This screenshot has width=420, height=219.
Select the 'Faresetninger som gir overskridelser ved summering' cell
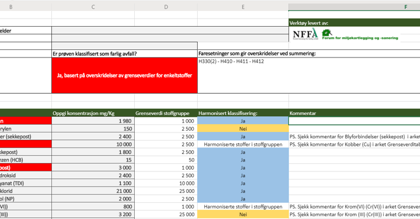coord(309,53)
